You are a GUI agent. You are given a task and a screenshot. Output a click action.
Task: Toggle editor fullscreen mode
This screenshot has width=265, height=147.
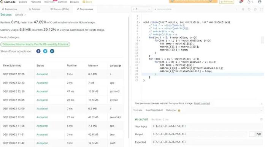coord(261,9)
